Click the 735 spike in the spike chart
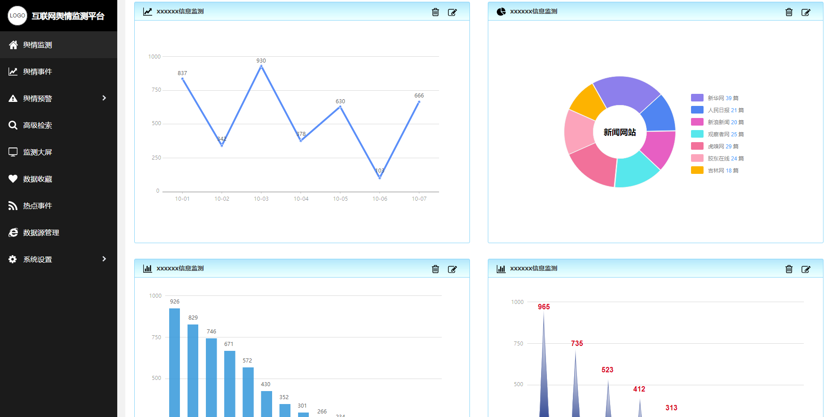Viewport: 832px width, 417px height. click(576, 389)
